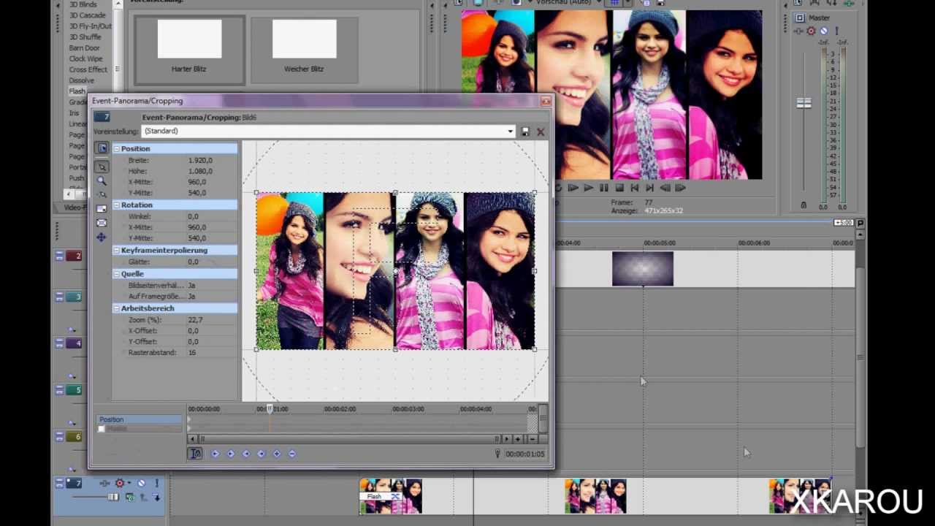The width and height of the screenshot is (935, 526).
Task: Select Cross Effect transition category
Action: tap(88, 69)
